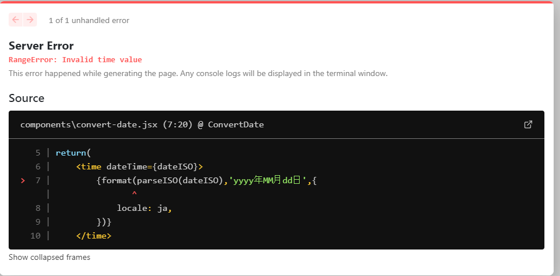This screenshot has width=560, height=276.
Task: Click the Server Error heading
Action: point(41,46)
